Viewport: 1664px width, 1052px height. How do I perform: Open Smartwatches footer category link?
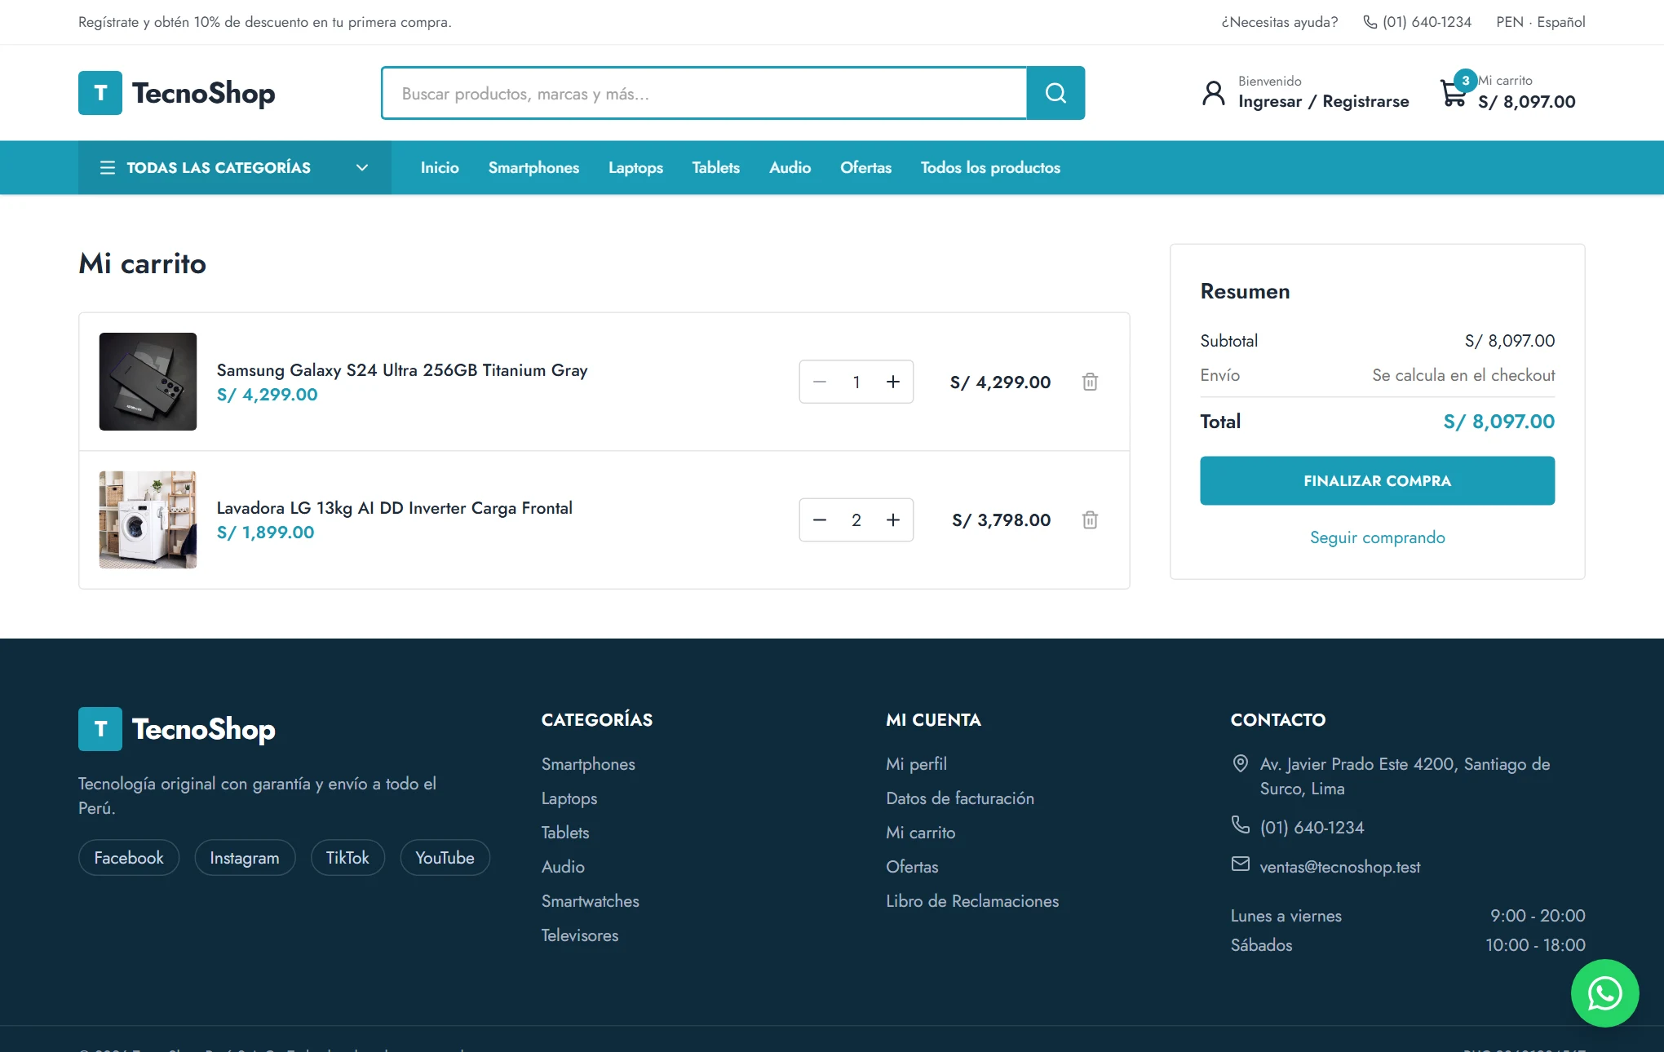pos(591,901)
